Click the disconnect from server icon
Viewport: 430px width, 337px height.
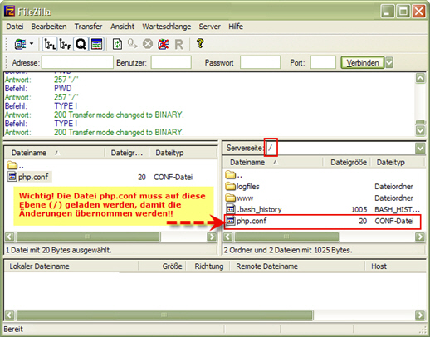[x=164, y=44]
